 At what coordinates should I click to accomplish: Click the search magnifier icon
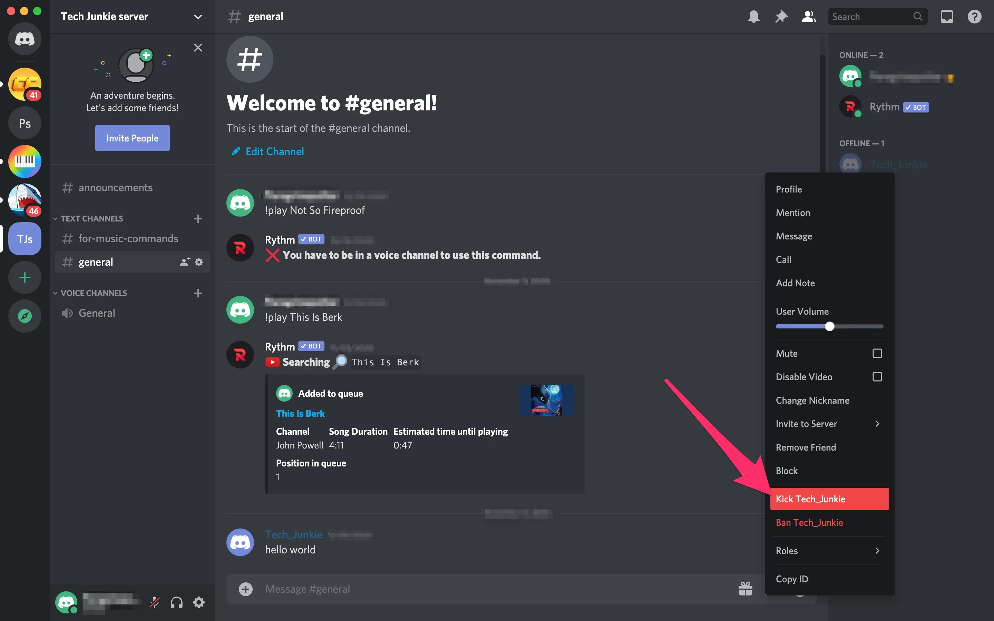[918, 16]
